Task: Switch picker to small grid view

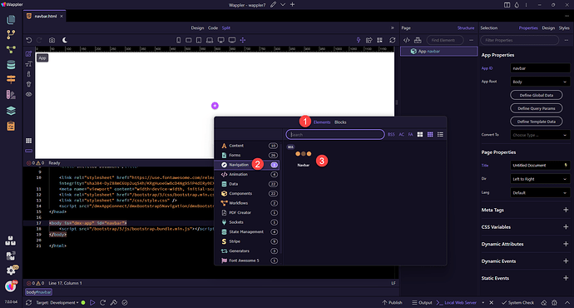Action: point(430,134)
